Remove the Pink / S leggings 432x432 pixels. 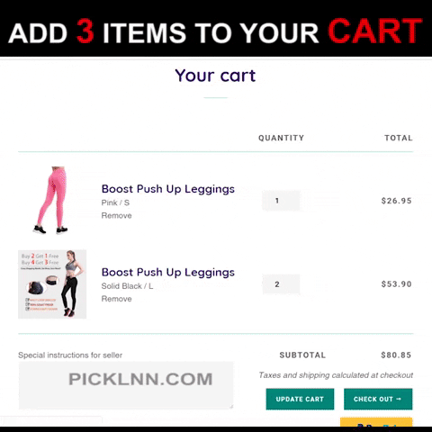(116, 216)
